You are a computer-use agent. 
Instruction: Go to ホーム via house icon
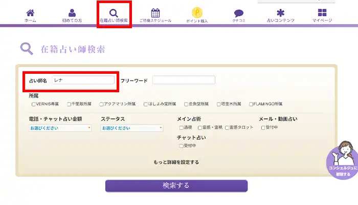click(x=30, y=13)
